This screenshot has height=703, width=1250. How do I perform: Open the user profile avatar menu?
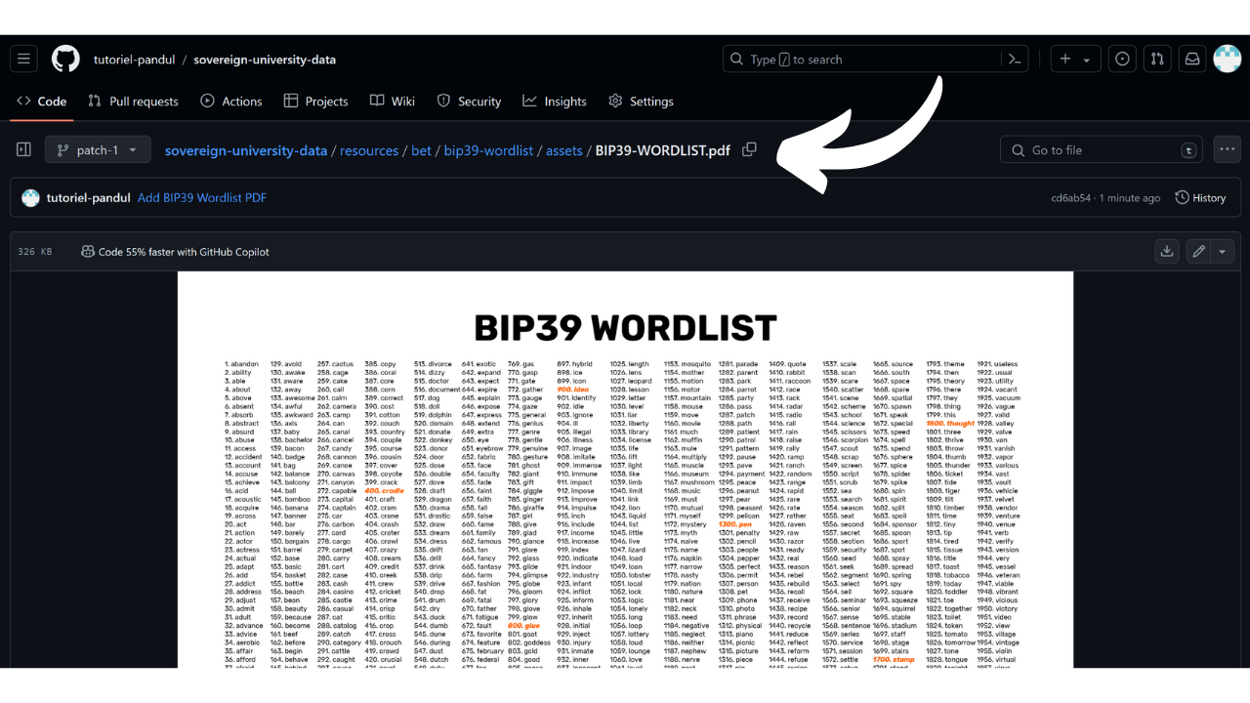[x=1227, y=59]
